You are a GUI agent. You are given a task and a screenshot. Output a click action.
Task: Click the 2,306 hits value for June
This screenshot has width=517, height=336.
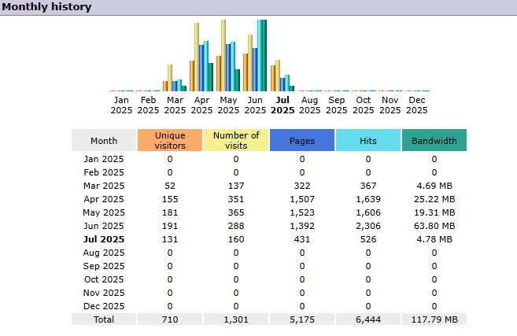tap(368, 226)
